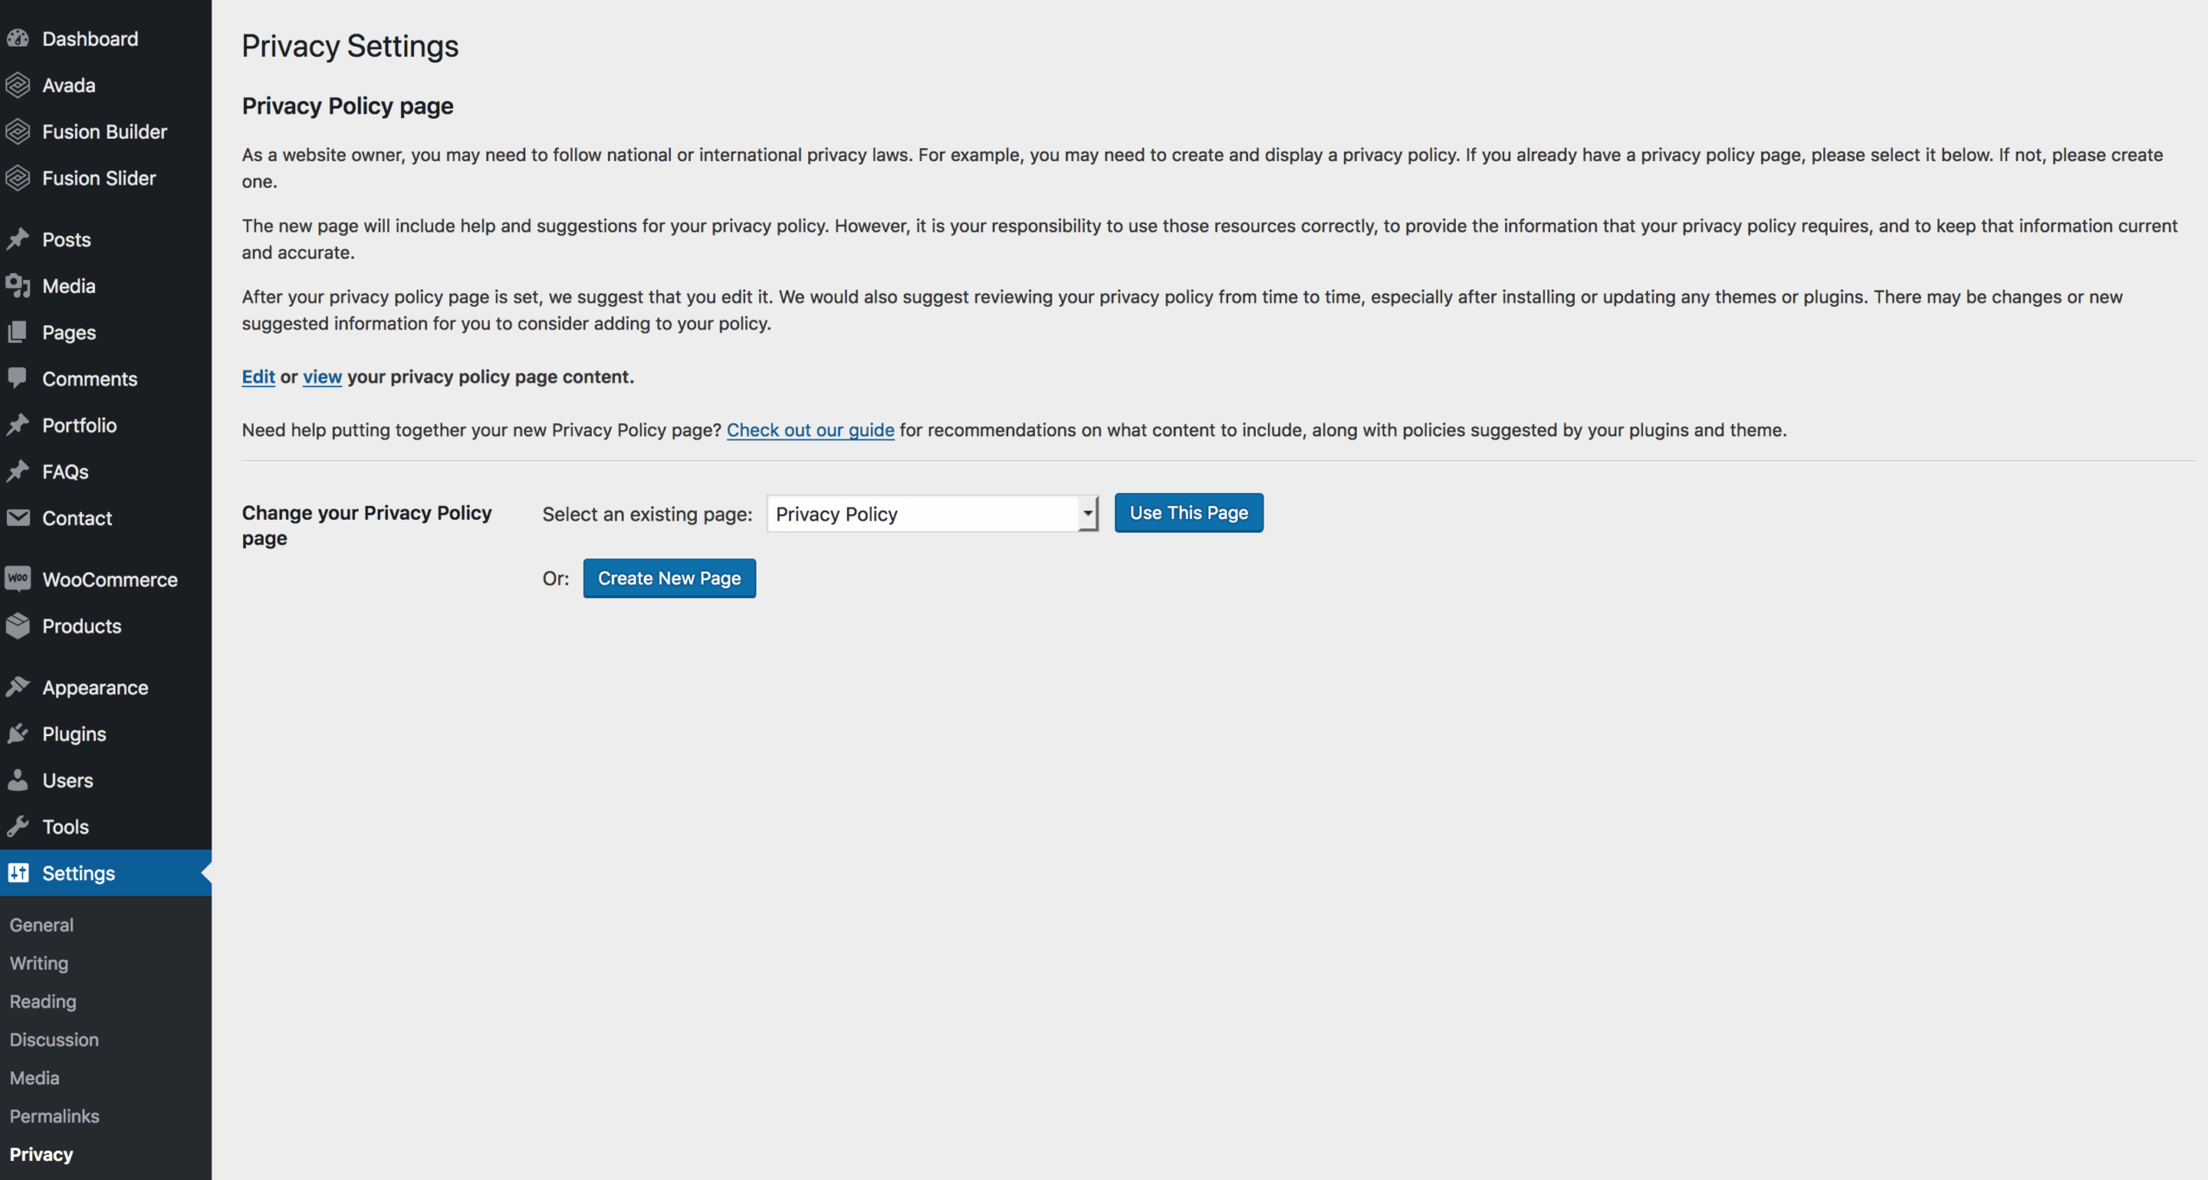The width and height of the screenshot is (2208, 1180).
Task: Select the Comments speech bubble icon
Action: pos(19,378)
